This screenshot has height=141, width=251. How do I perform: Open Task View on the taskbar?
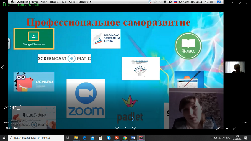(x=68, y=138)
